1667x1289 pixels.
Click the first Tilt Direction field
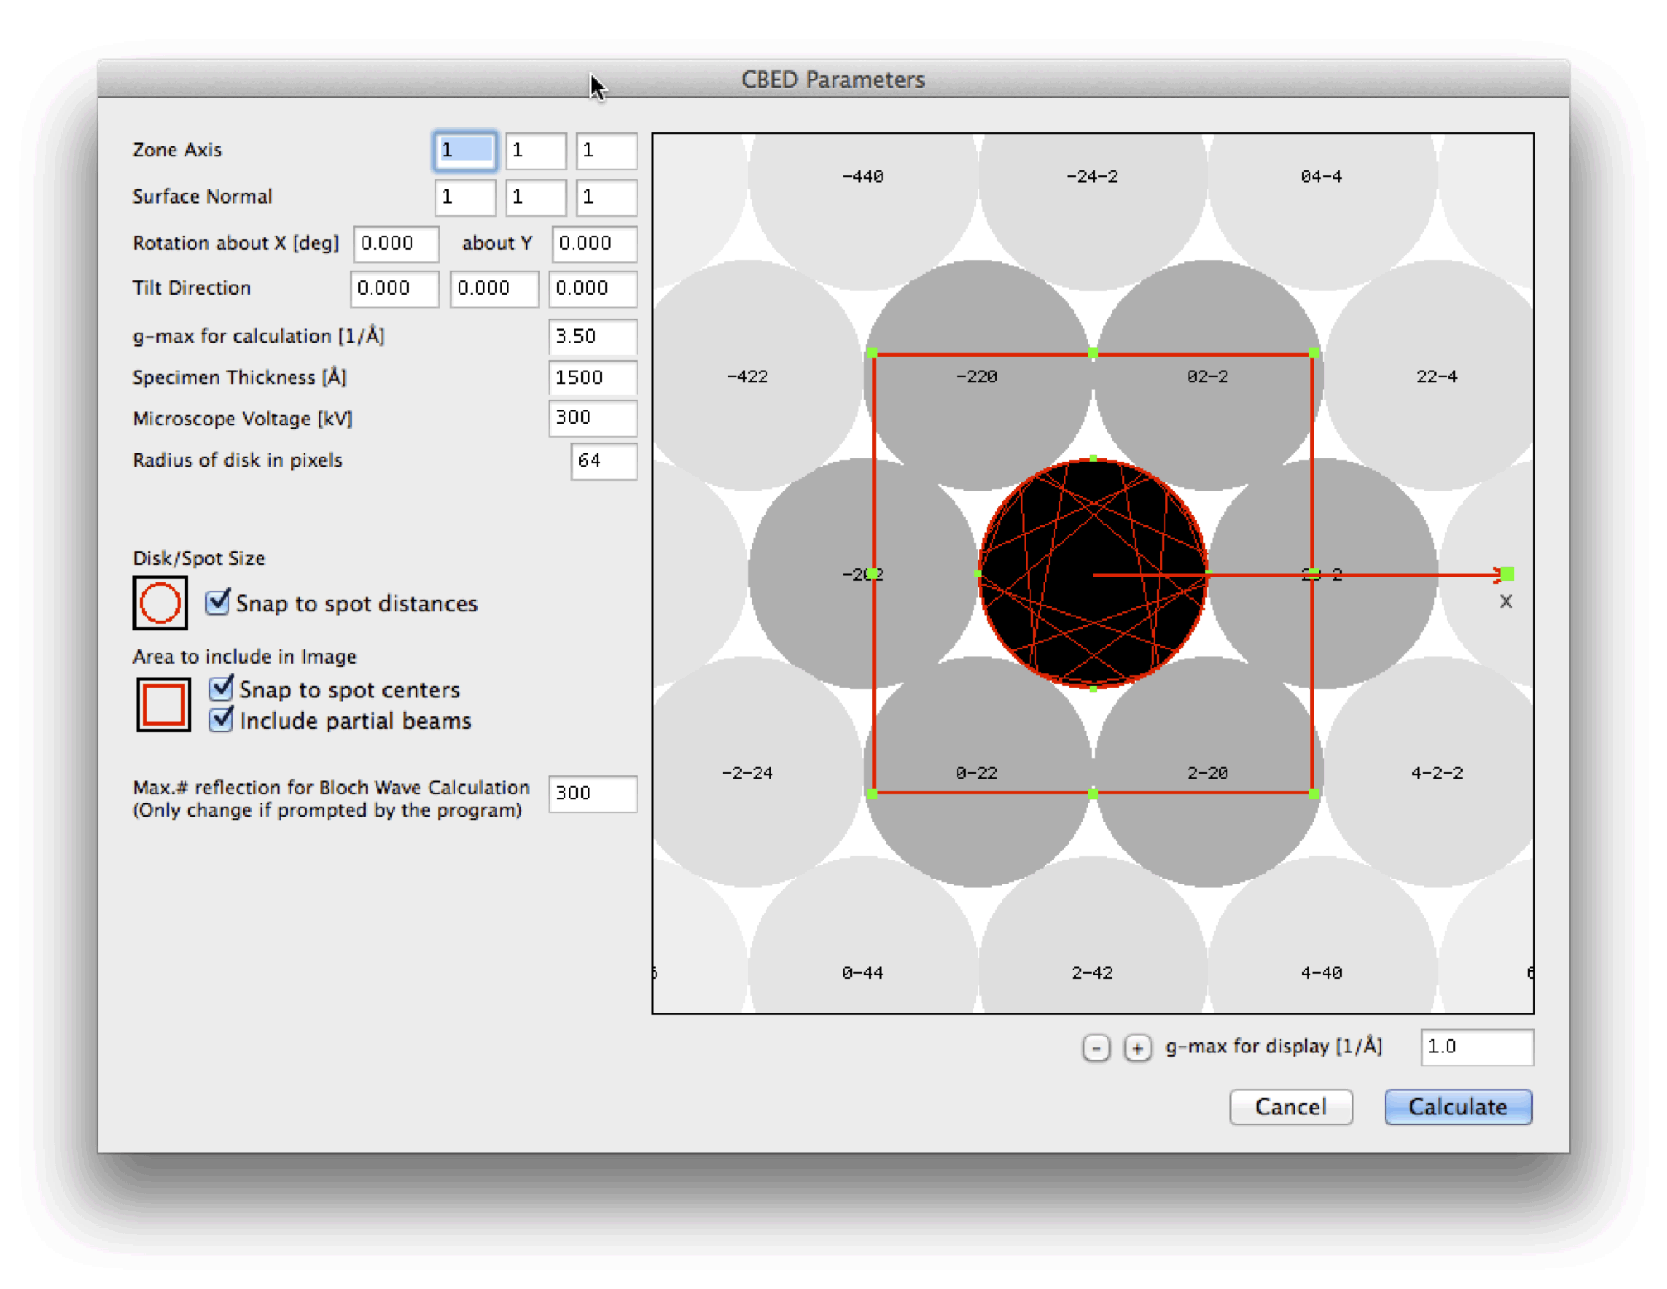tap(394, 288)
